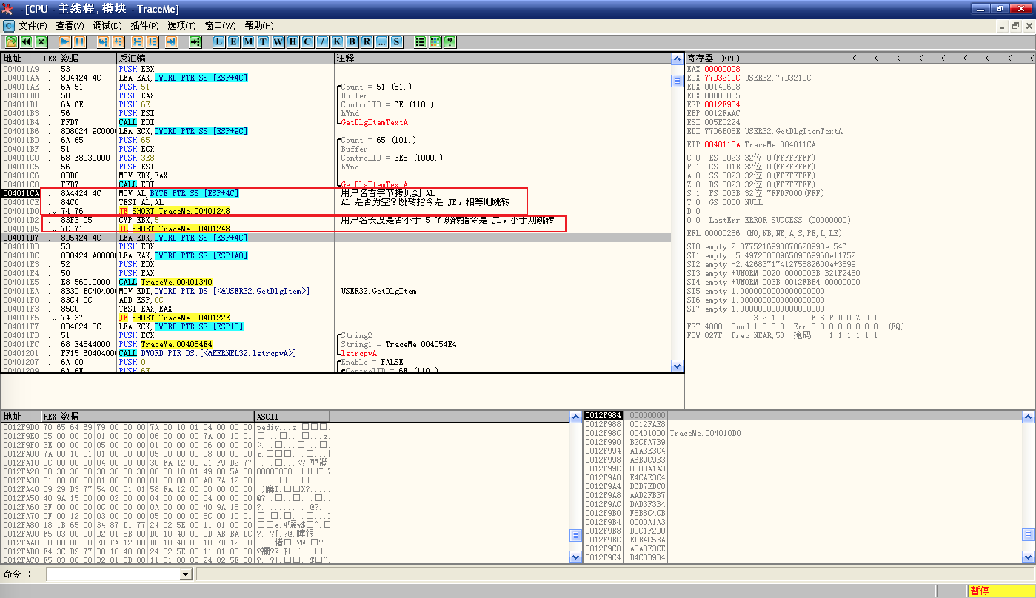Open the Call stack (K) window

tap(337, 41)
